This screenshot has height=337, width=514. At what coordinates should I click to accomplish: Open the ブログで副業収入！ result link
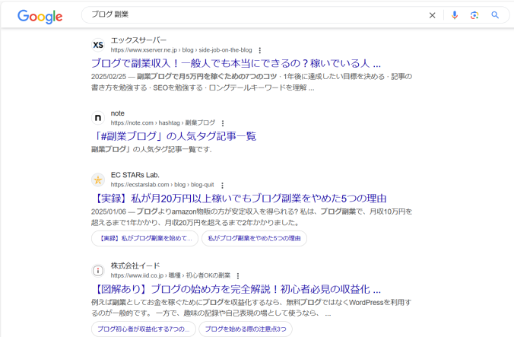[236, 63]
